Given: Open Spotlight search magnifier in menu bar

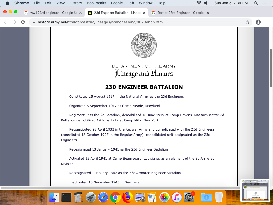Looking at the screenshot, I should pos(256,3).
